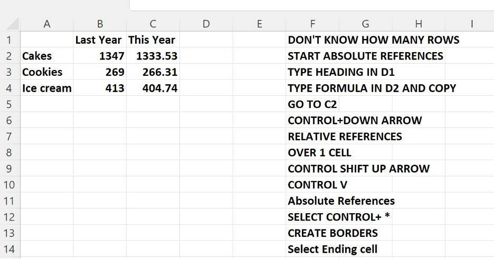Select row 14 header
This screenshot has height=259, width=494.
pos(9,249)
